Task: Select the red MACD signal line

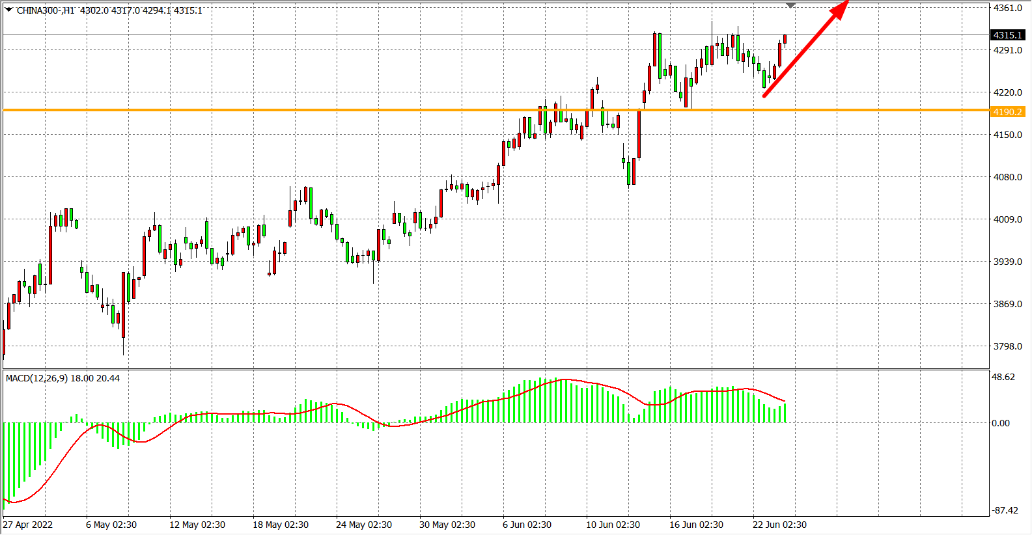Action: [195, 413]
